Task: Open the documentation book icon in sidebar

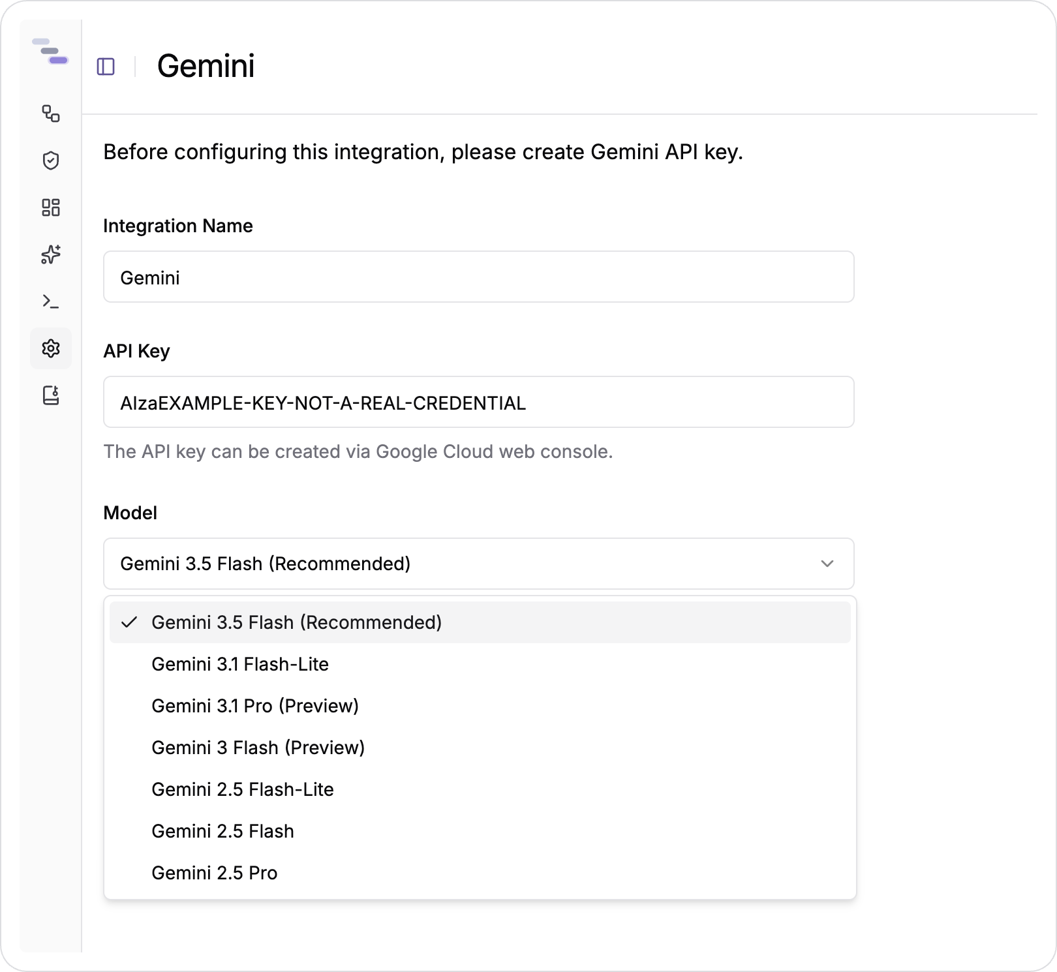Action: point(51,395)
